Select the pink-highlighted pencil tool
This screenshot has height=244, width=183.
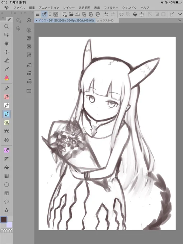coord(6,97)
